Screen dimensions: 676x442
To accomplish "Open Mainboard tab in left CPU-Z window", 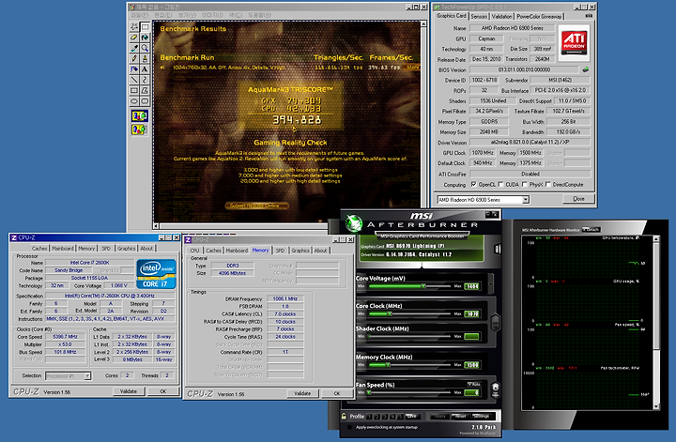I will (x=63, y=248).
